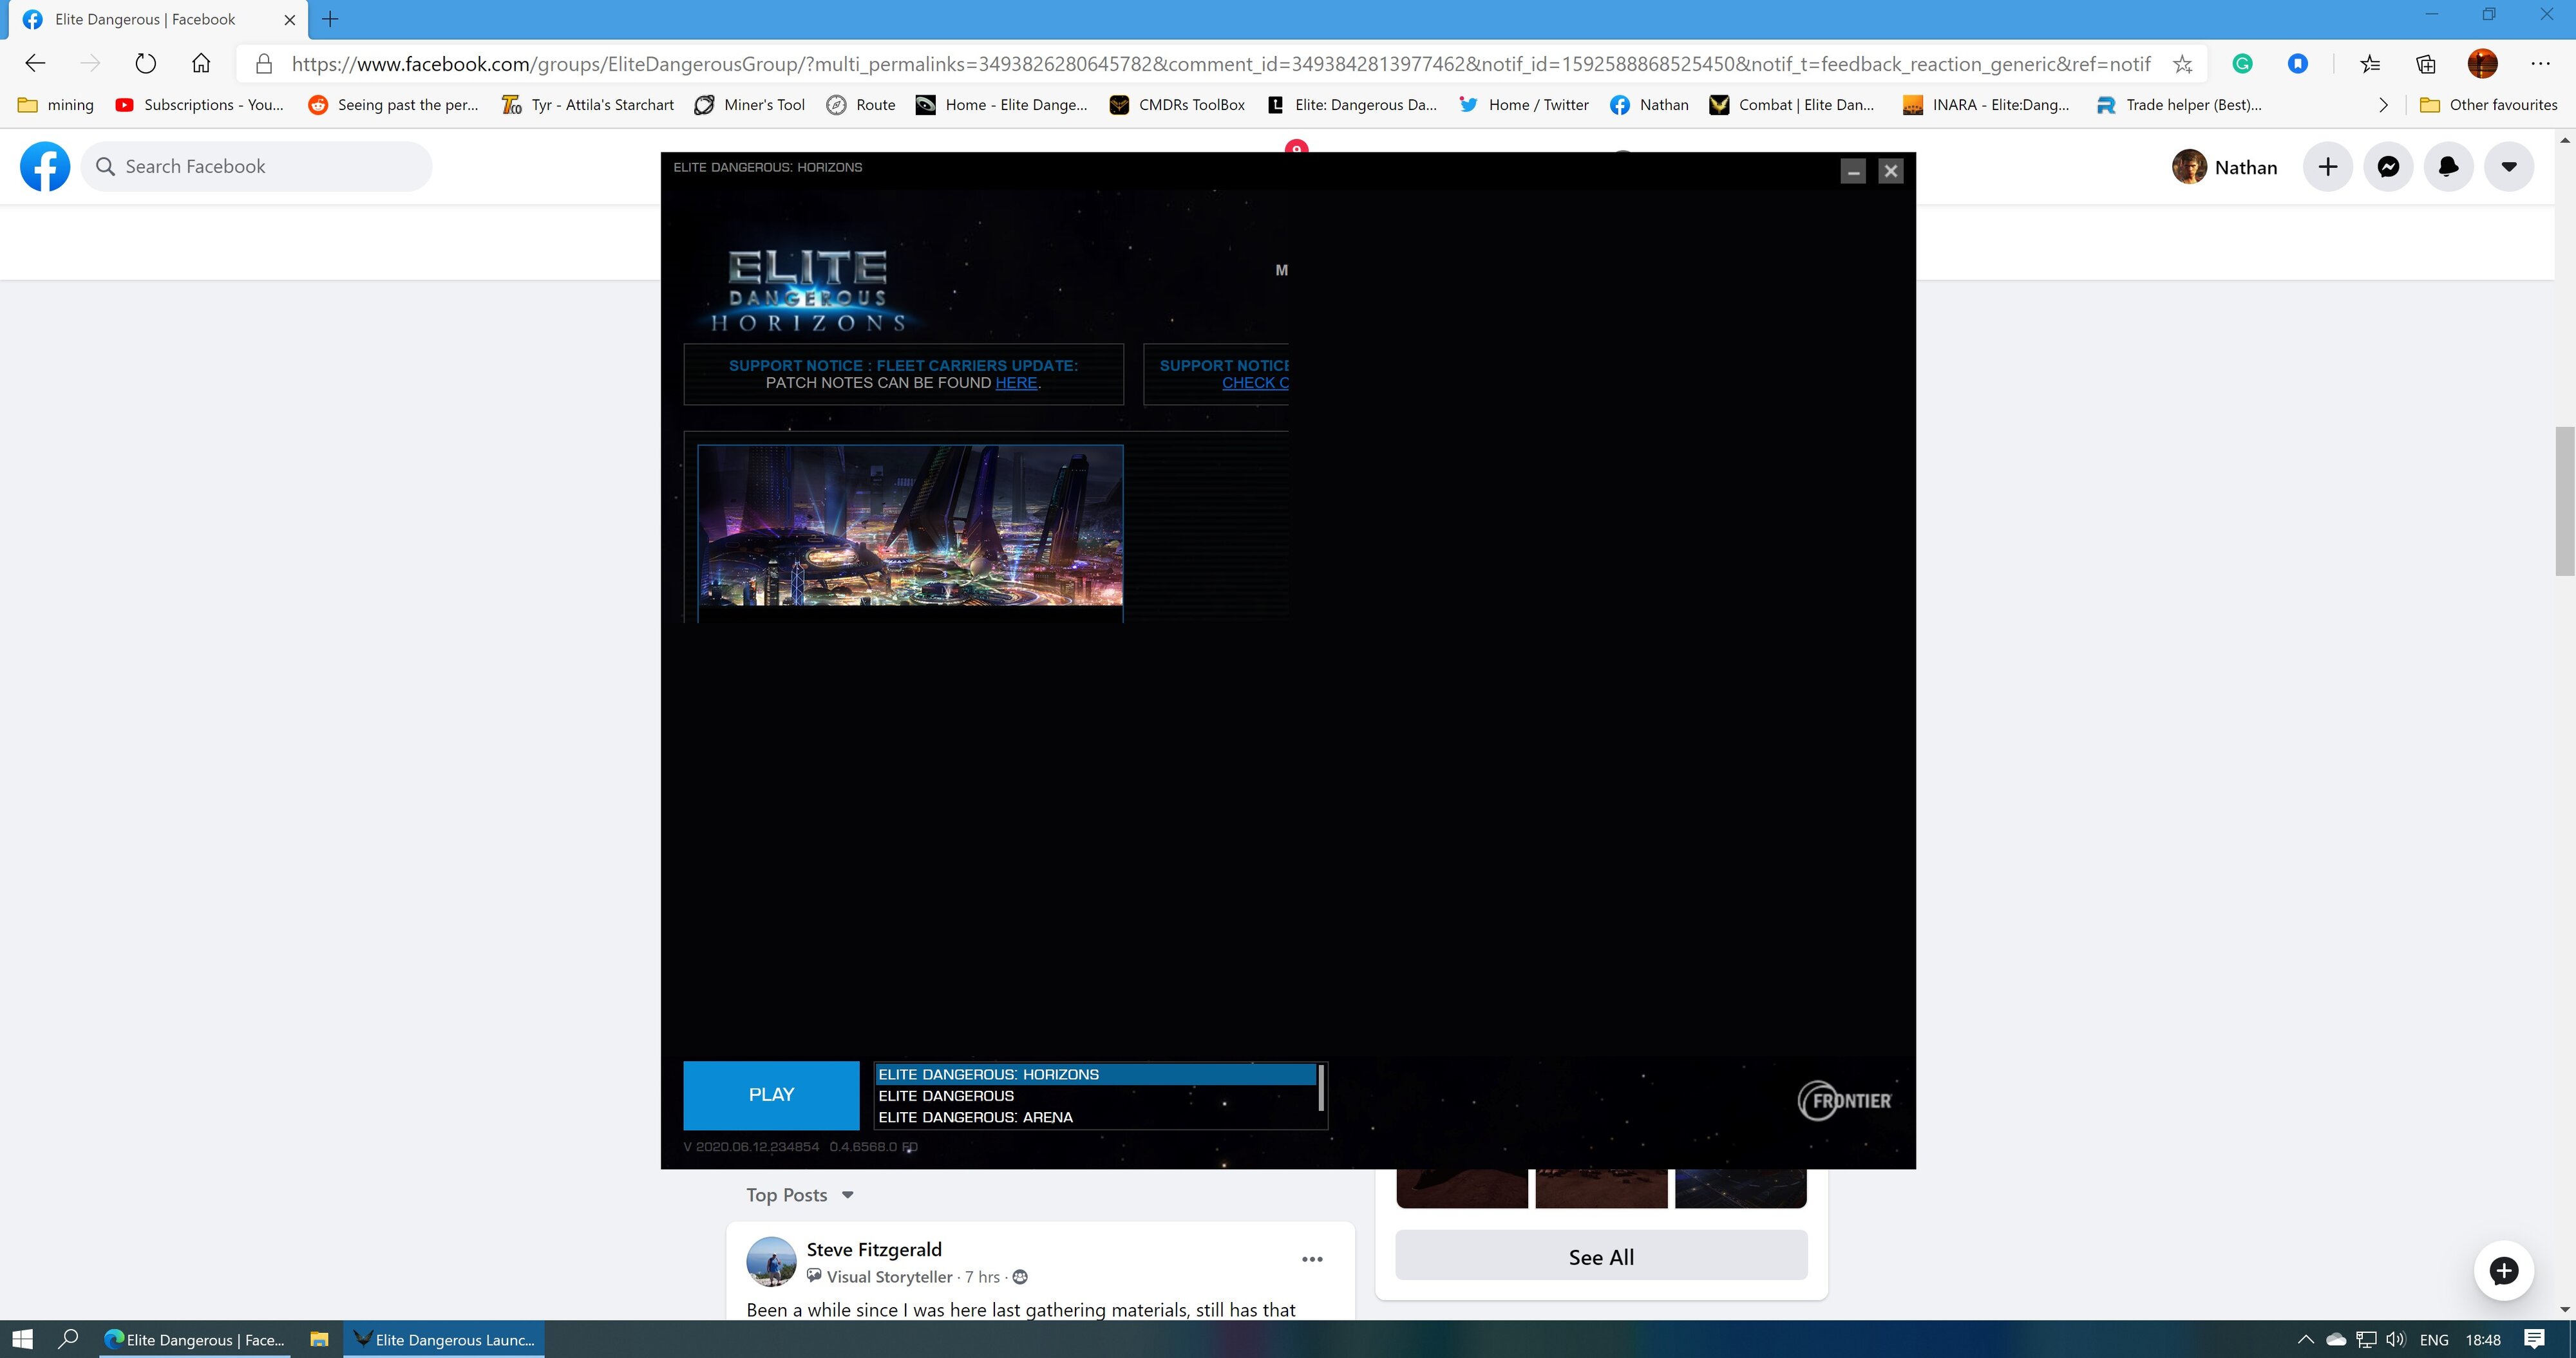Open Facebook account dropdown arrow
Screen dimensions: 2576x1358
coord(2509,167)
